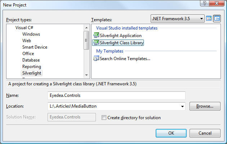Confirm with the OK button

pos(171,133)
